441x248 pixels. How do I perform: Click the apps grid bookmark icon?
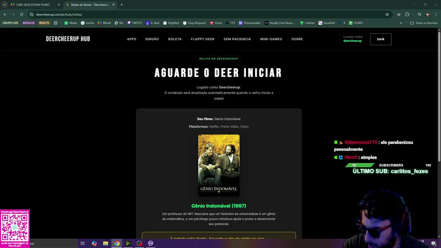[x=55, y=23]
